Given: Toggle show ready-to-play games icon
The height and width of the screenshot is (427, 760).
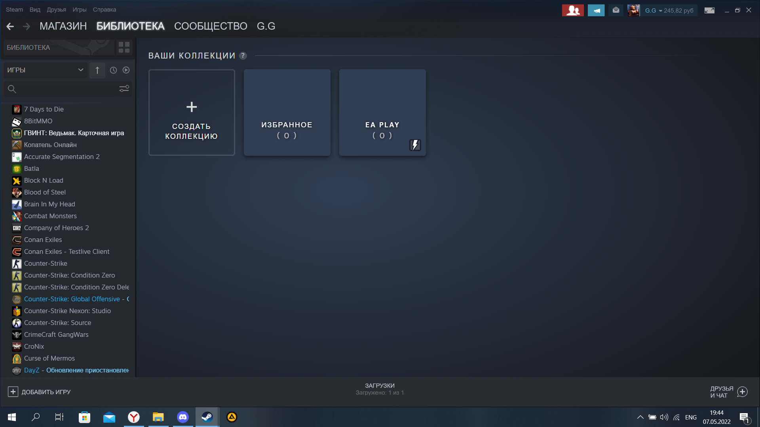Looking at the screenshot, I should 126,70.
